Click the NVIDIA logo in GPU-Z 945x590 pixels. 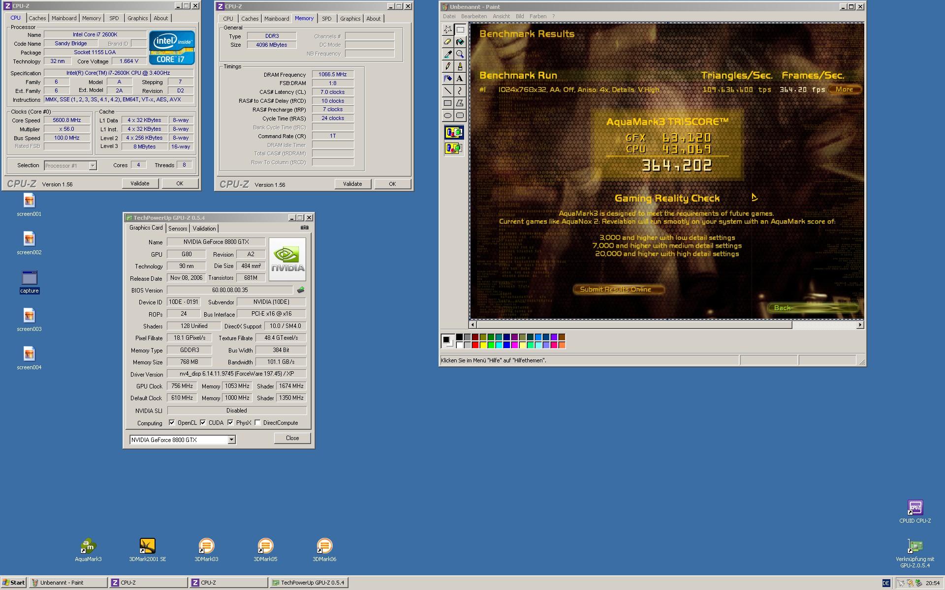(287, 259)
